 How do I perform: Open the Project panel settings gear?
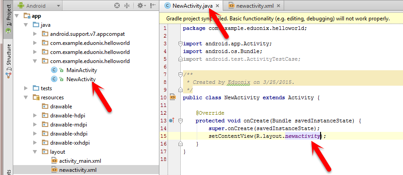pyautogui.click(x=141, y=5)
